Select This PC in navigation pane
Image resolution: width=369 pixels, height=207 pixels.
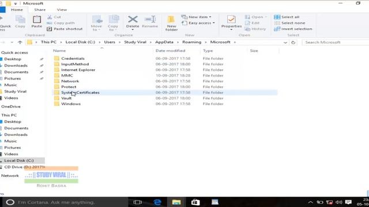pos(9,115)
